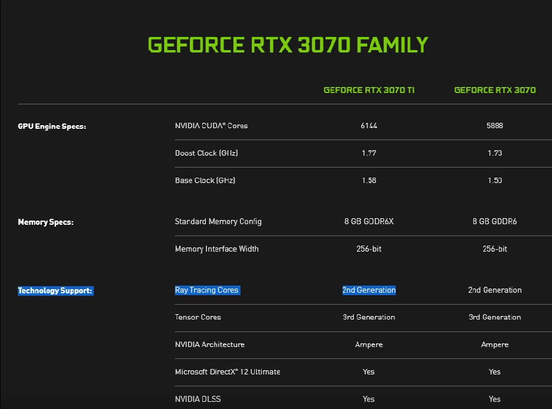Click the Base Clock (GHz) row label

205,180
